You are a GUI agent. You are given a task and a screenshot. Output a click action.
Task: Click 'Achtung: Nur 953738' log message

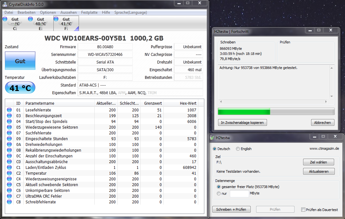coord(258,68)
